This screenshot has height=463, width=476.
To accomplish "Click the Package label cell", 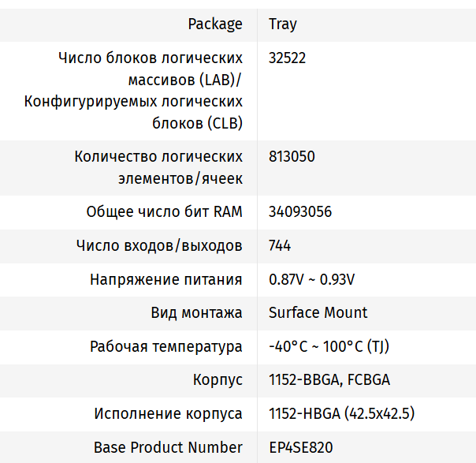I will 214,24.
